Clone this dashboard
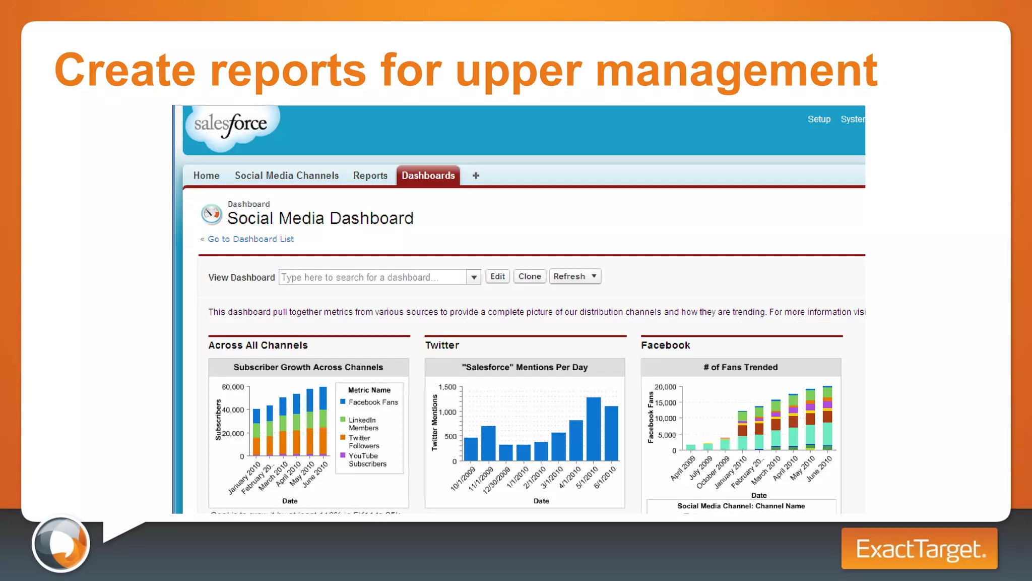The width and height of the screenshot is (1032, 581). click(x=530, y=276)
